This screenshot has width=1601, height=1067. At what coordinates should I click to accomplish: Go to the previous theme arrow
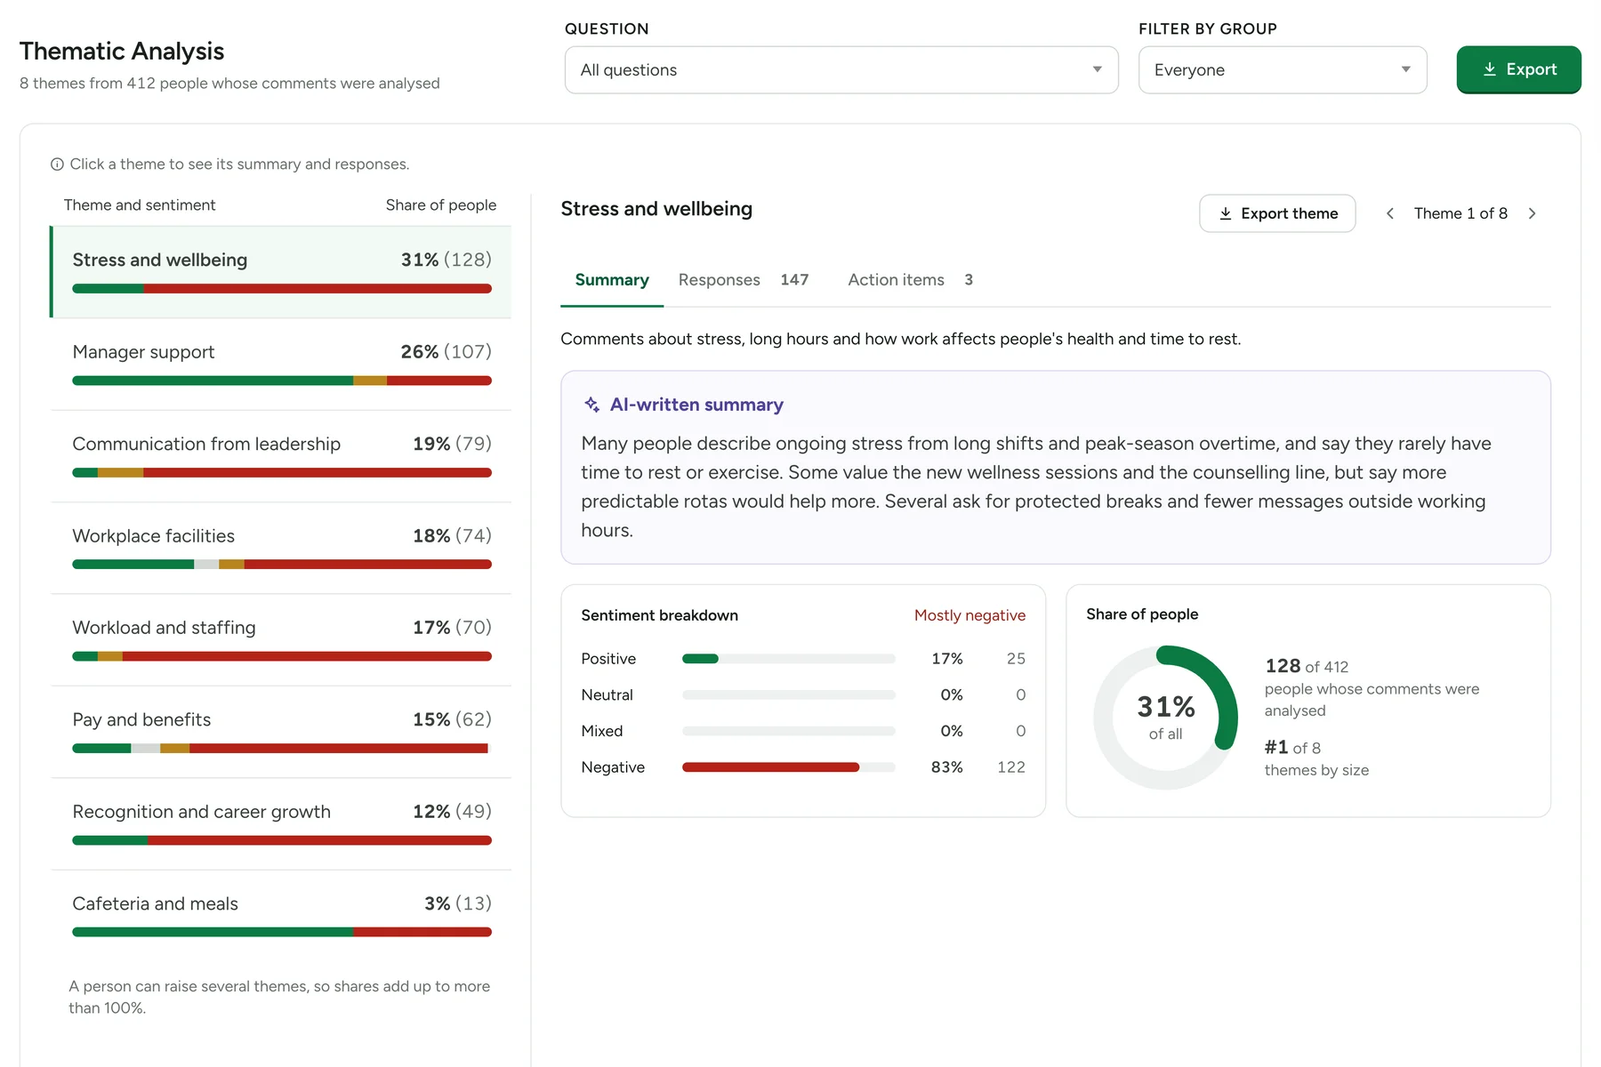pos(1390,213)
